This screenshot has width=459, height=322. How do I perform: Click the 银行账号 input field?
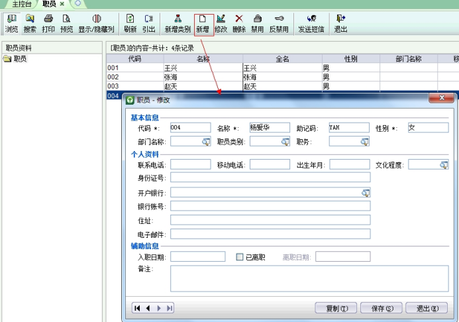coord(270,206)
